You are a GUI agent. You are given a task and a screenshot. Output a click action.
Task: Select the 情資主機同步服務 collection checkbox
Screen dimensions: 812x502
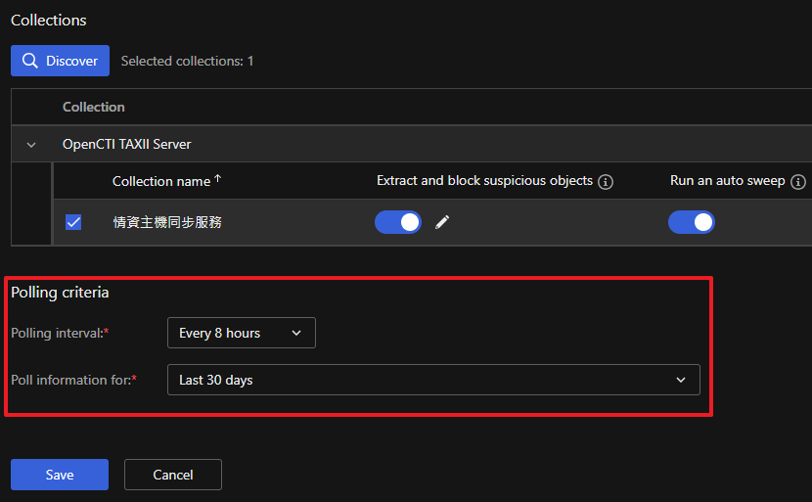click(73, 222)
